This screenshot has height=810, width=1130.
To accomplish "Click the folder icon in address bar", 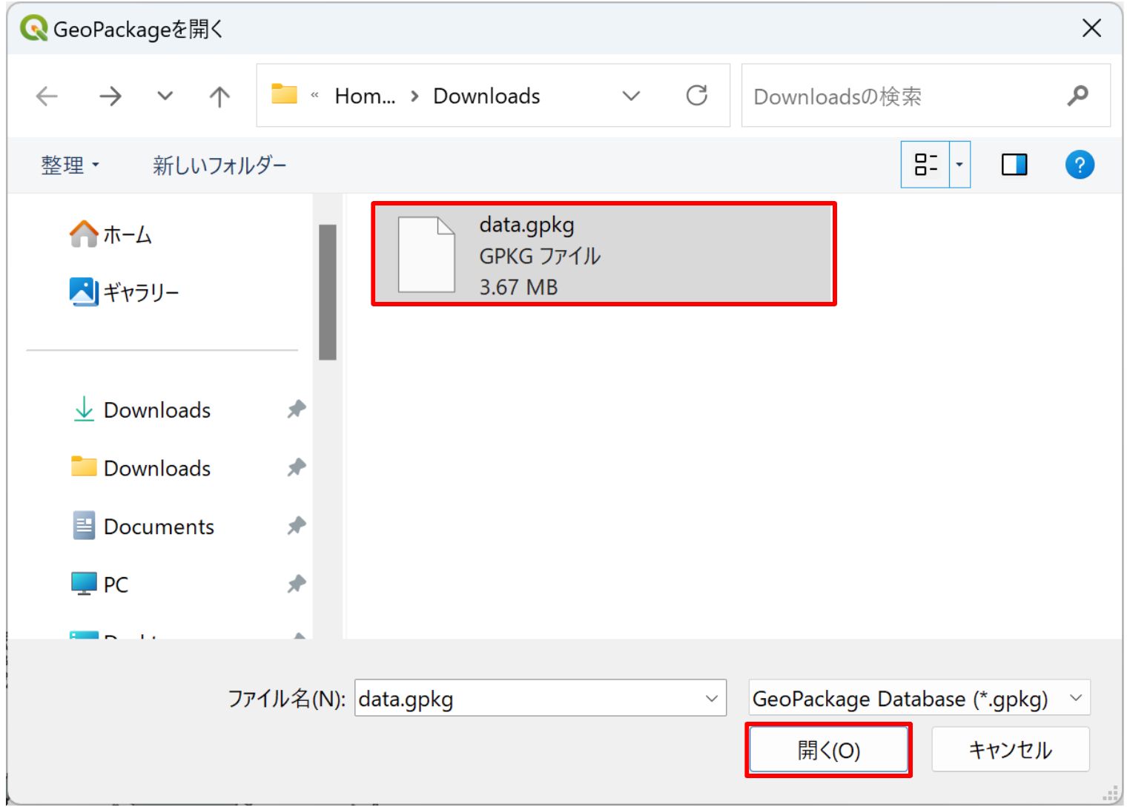I will pos(284,95).
